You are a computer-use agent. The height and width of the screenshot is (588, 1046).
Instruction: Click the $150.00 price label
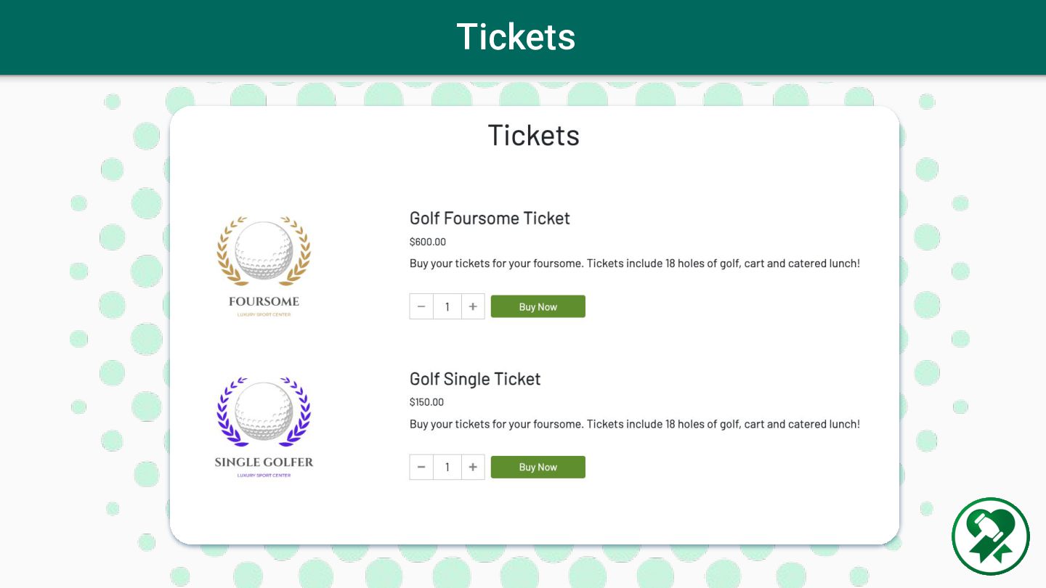tap(426, 402)
